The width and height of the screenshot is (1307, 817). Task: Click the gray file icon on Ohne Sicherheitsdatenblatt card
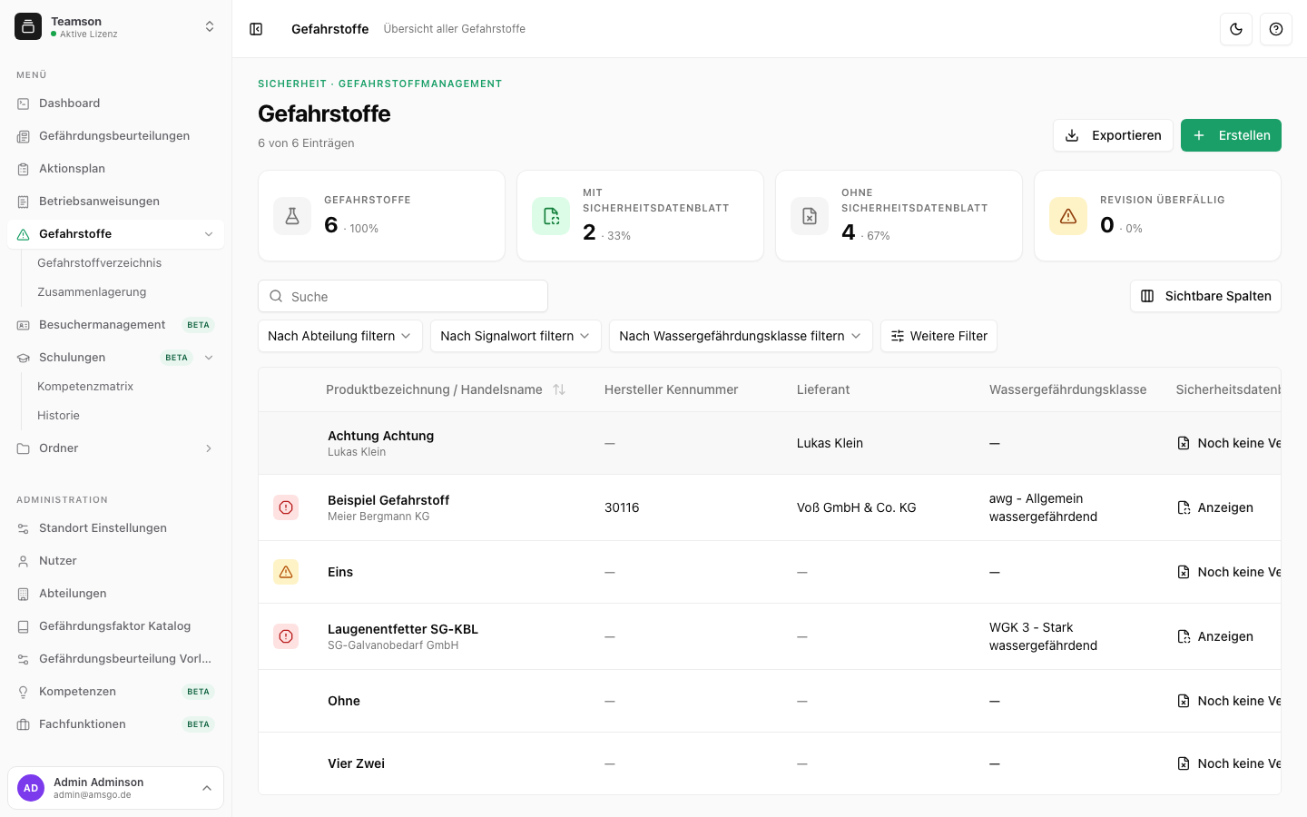[810, 216]
